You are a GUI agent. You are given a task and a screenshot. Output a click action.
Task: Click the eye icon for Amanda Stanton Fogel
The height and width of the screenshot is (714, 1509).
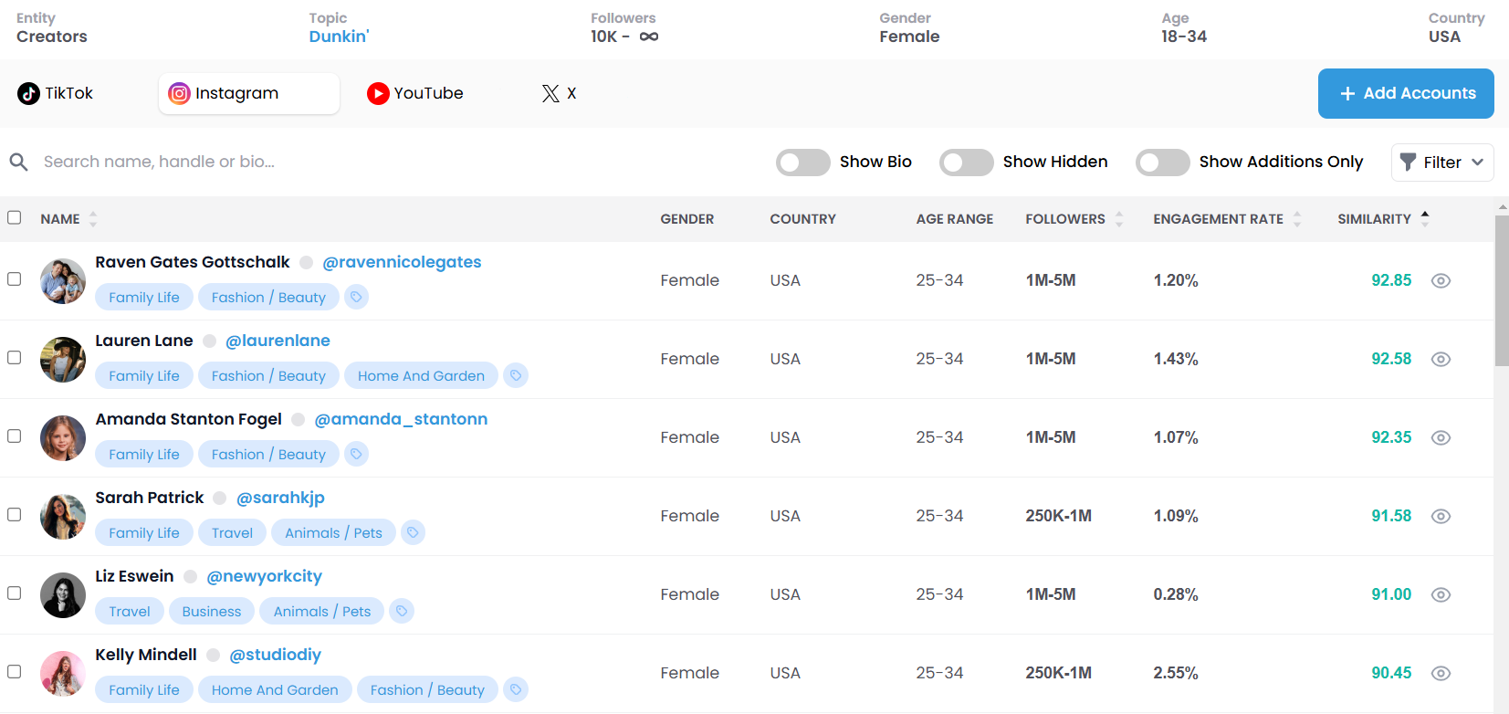coord(1441,437)
